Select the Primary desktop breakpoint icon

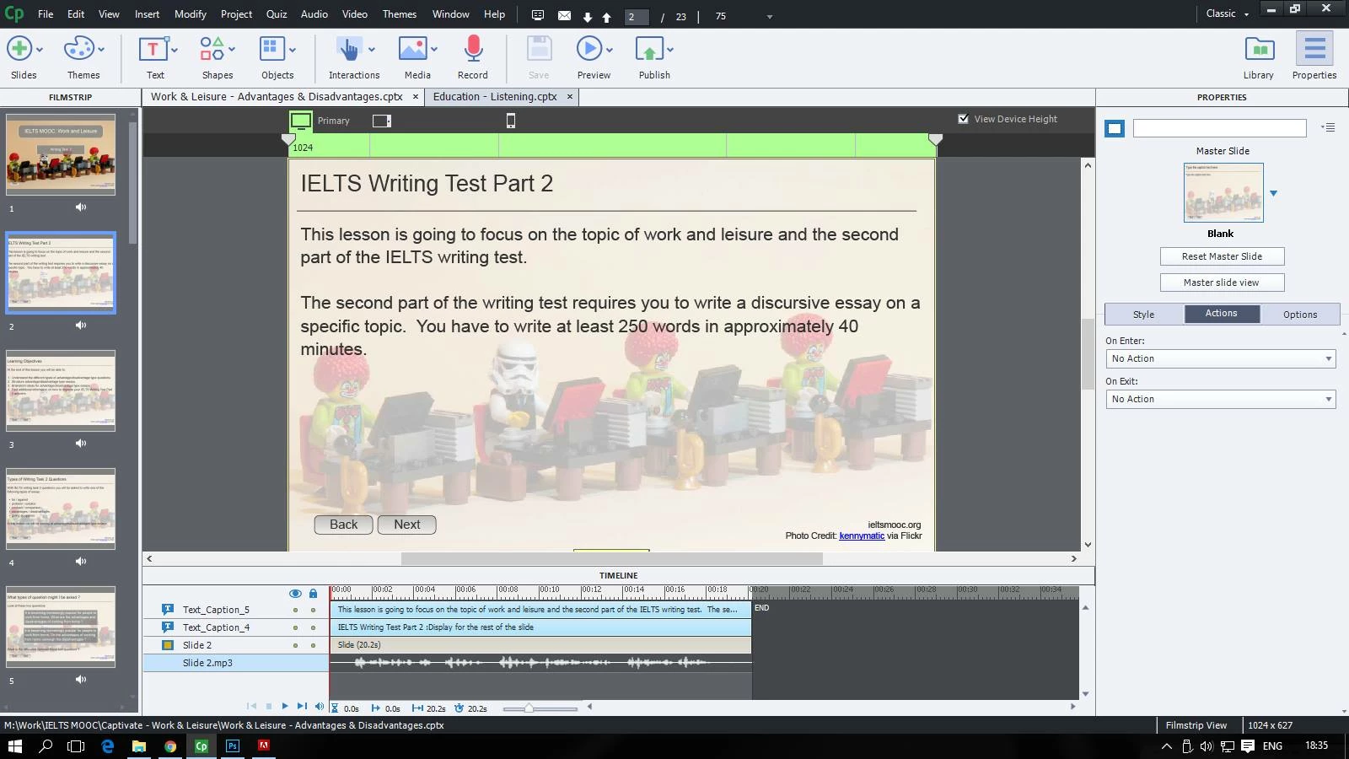[x=301, y=121]
